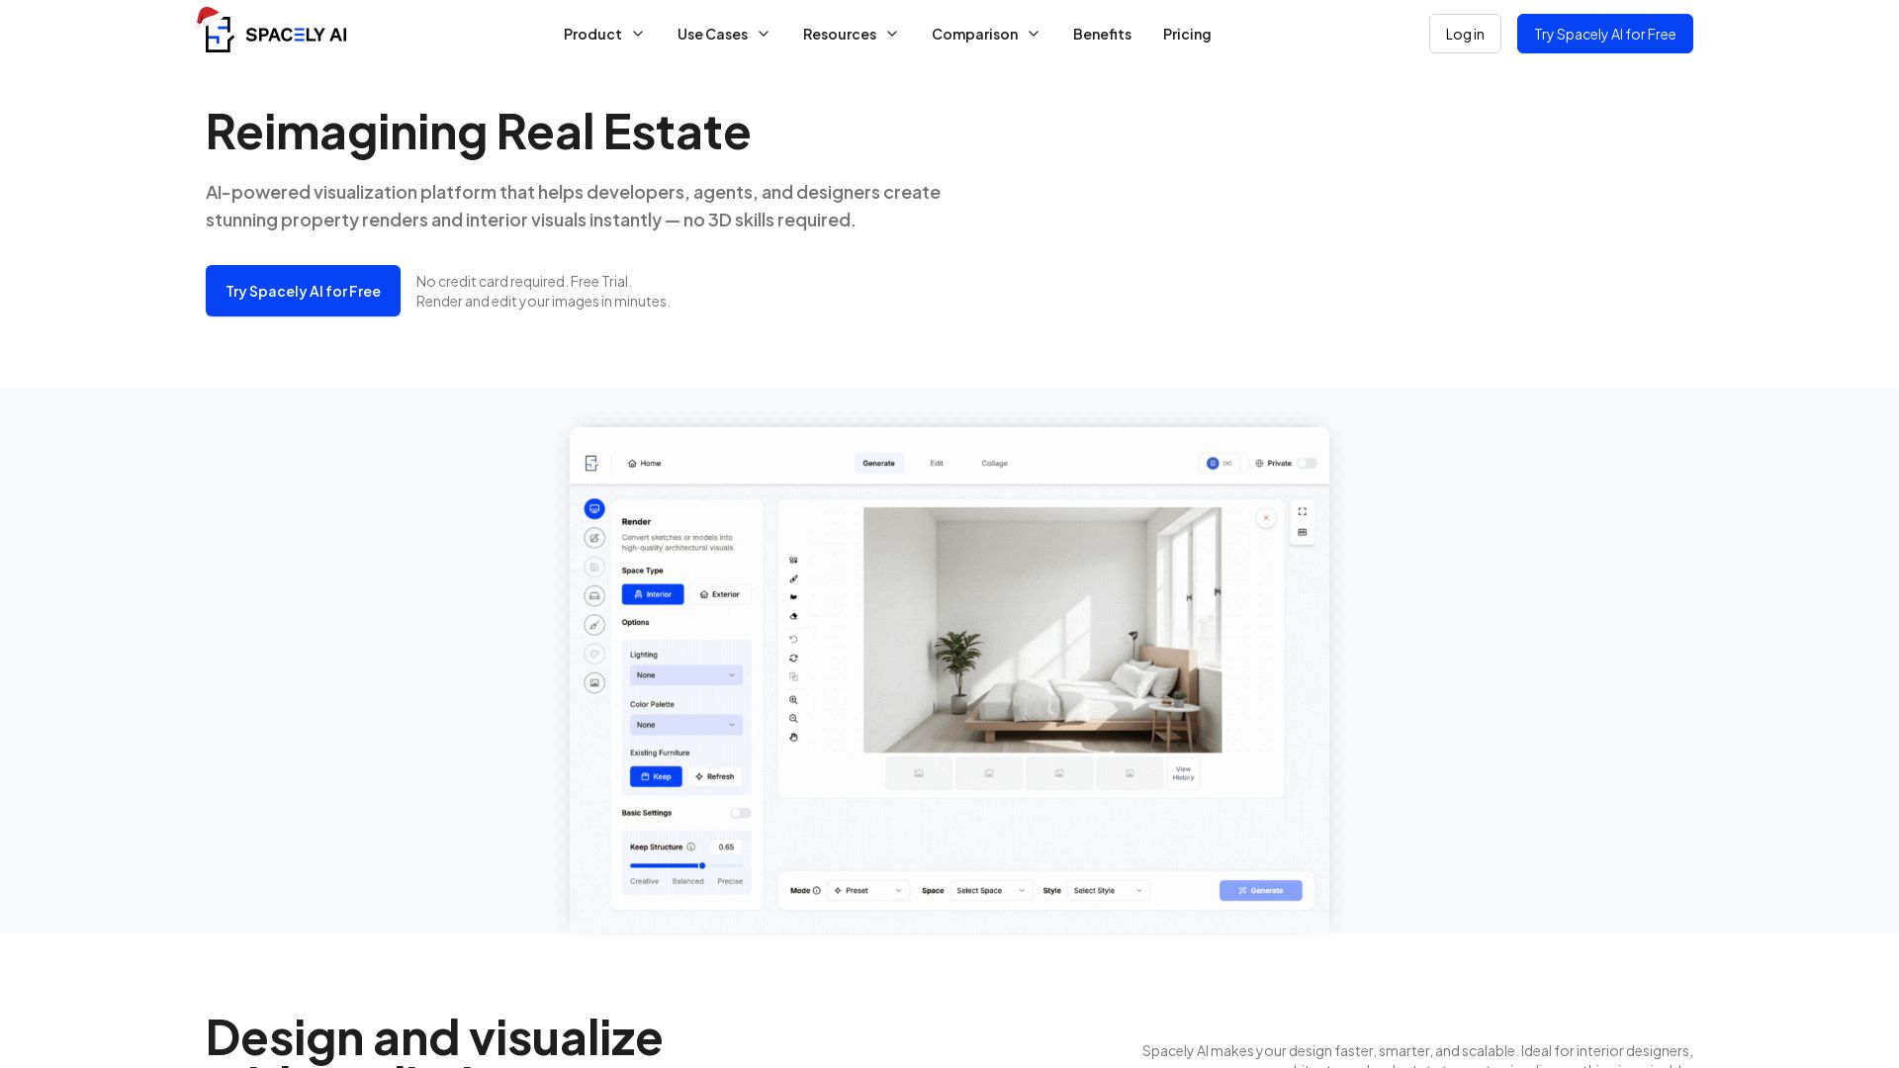Click the undo arrow icon
Screen dimensions: 1899x1068
click(x=793, y=640)
